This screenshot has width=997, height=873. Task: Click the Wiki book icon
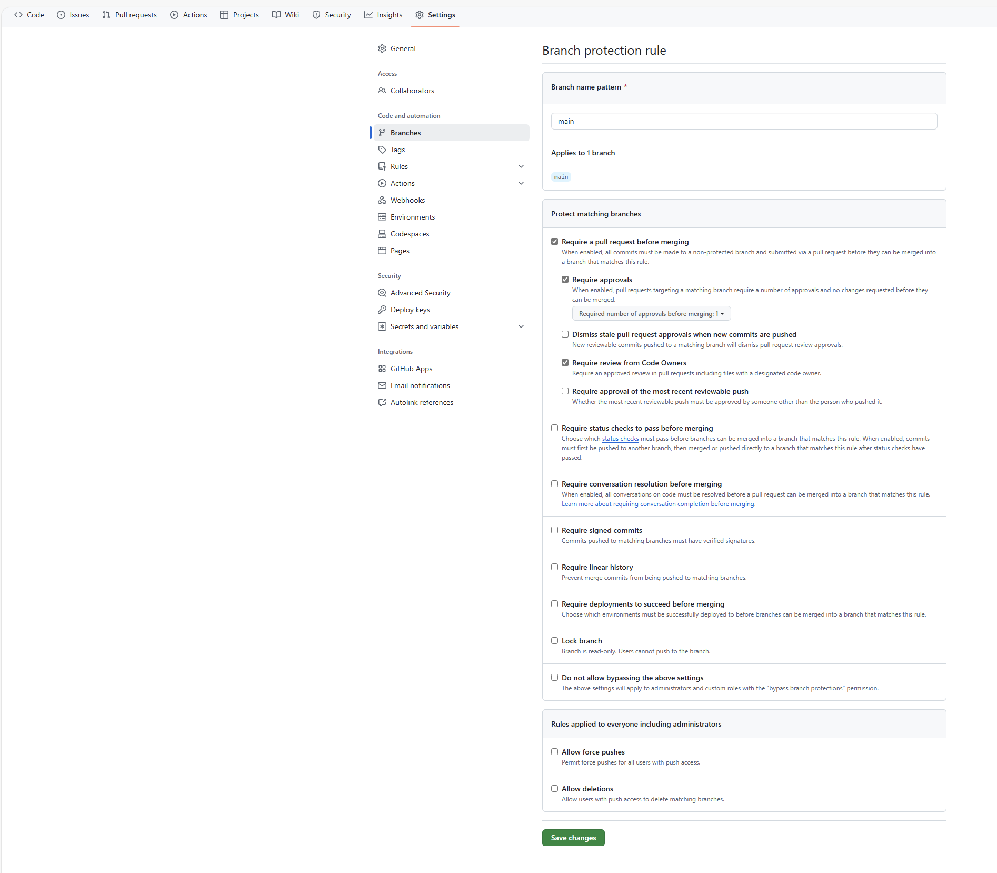[x=276, y=15]
